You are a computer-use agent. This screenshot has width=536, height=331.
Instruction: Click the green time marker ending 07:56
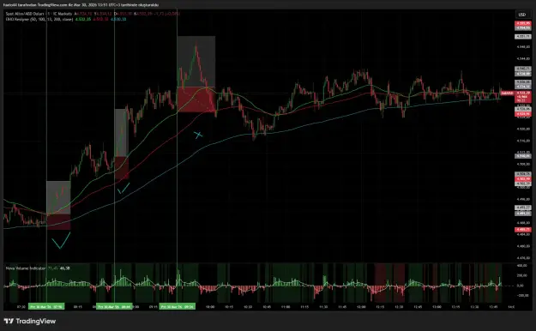pyautogui.click(x=45, y=307)
